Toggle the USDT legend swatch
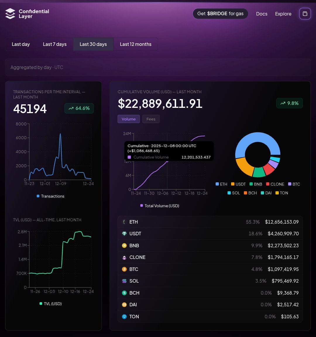The width and height of the screenshot is (316, 337). 233,184
